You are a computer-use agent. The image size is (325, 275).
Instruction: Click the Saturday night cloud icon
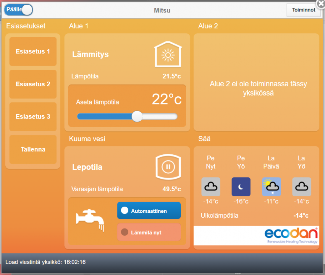tap(301, 187)
